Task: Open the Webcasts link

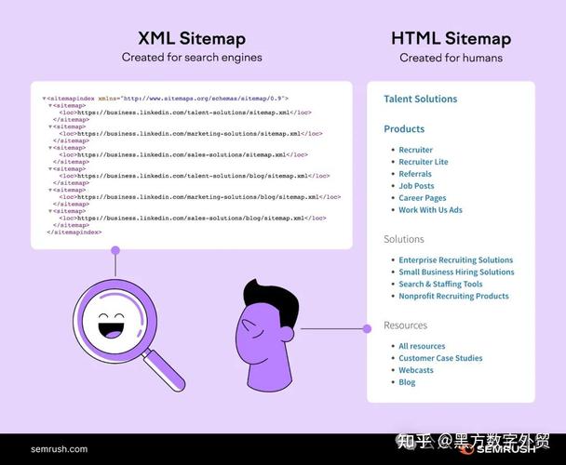Action: tap(416, 370)
